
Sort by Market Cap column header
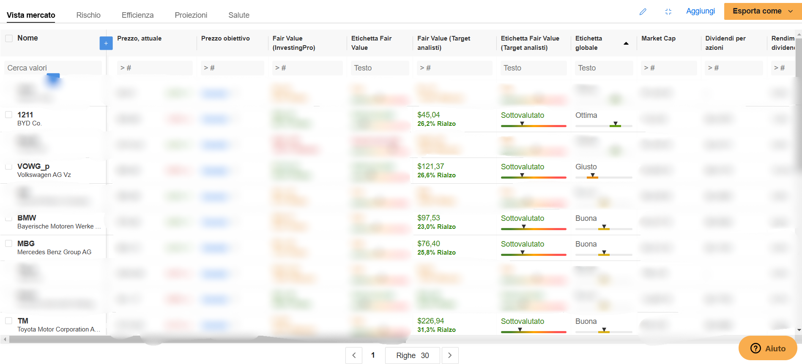[658, 38]
